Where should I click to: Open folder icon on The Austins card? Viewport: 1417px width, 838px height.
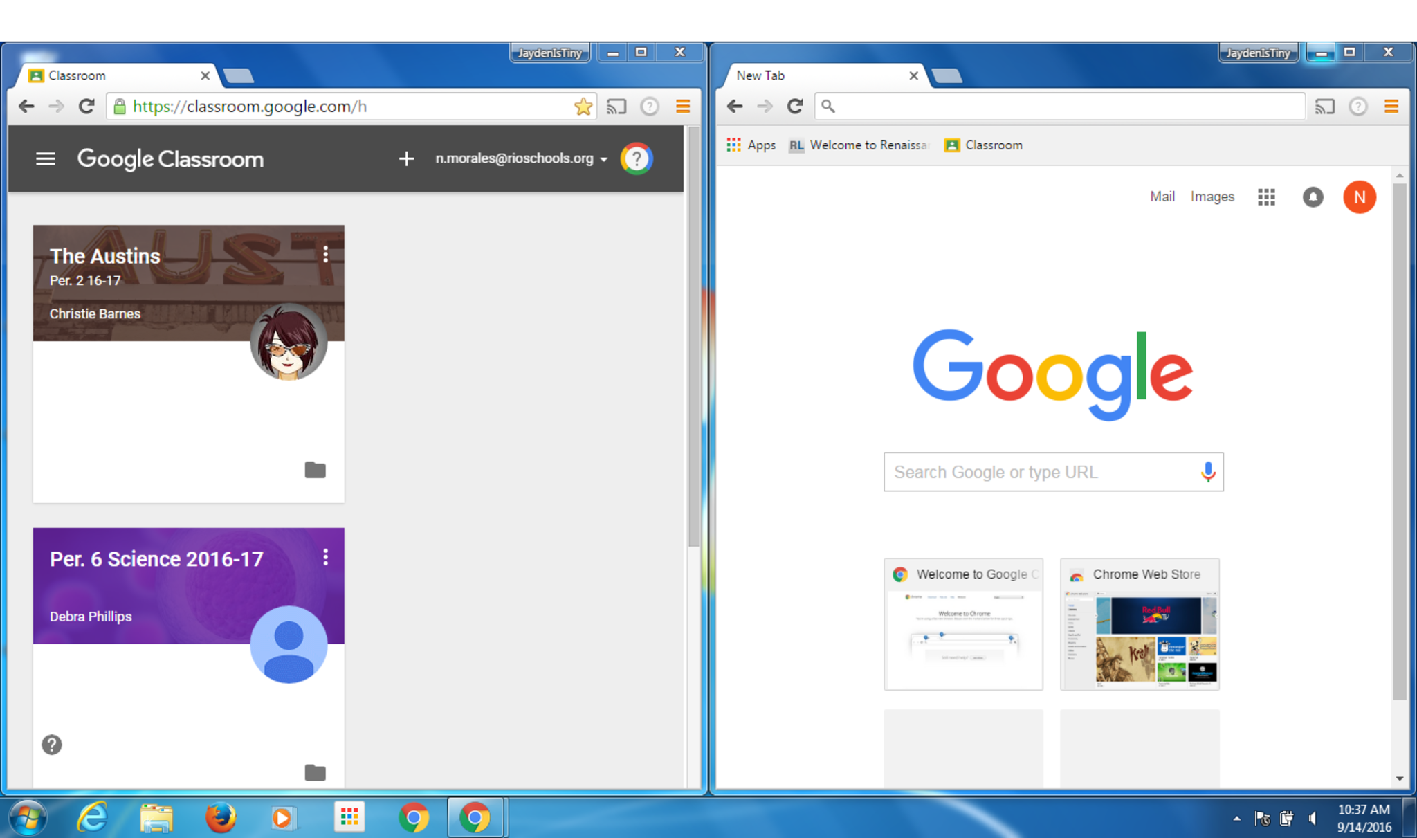[315, 470]
